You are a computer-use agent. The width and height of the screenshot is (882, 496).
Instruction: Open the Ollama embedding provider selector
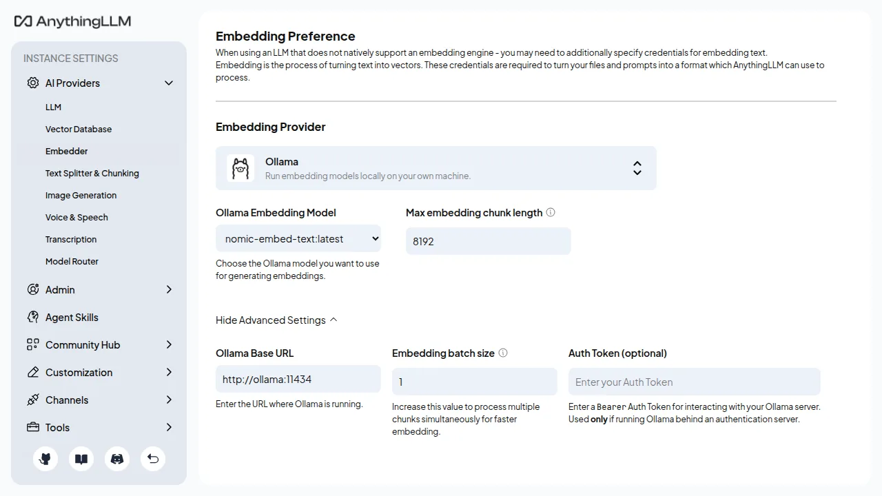pos(436,168)
